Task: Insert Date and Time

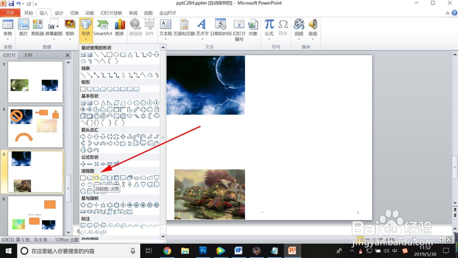Action: pos(221,27)
